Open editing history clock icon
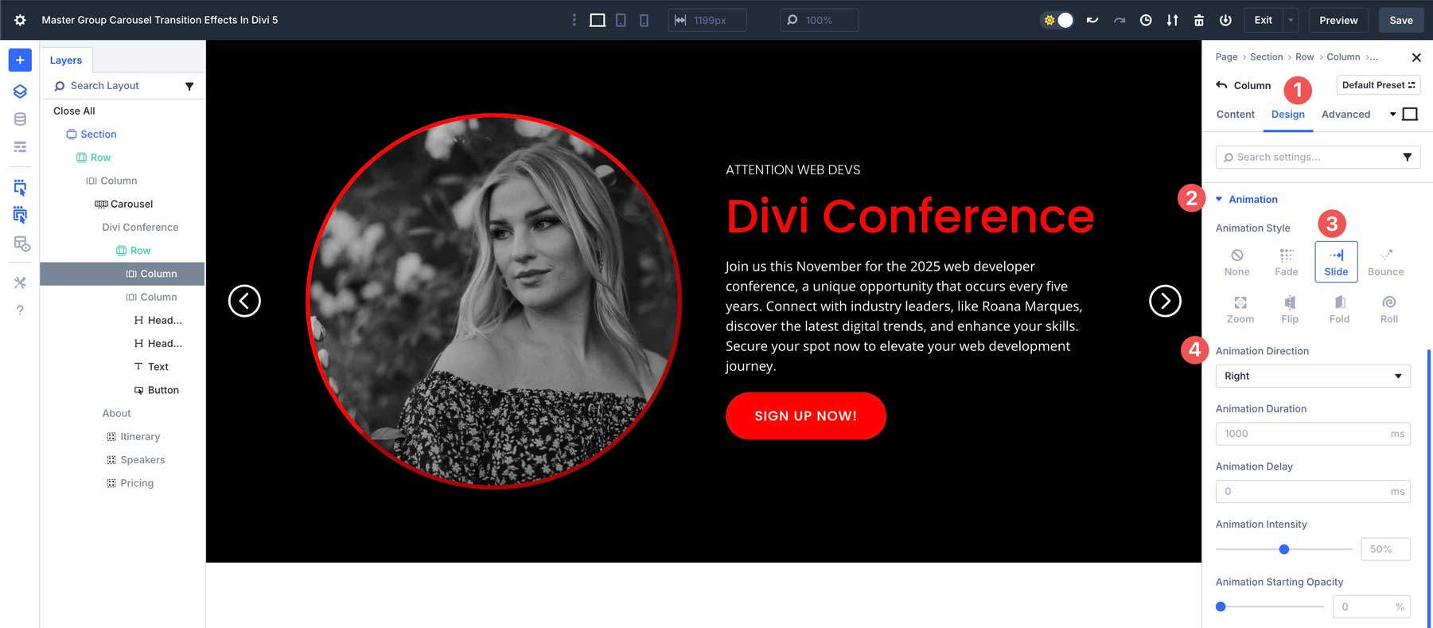 click(1146, 20)
